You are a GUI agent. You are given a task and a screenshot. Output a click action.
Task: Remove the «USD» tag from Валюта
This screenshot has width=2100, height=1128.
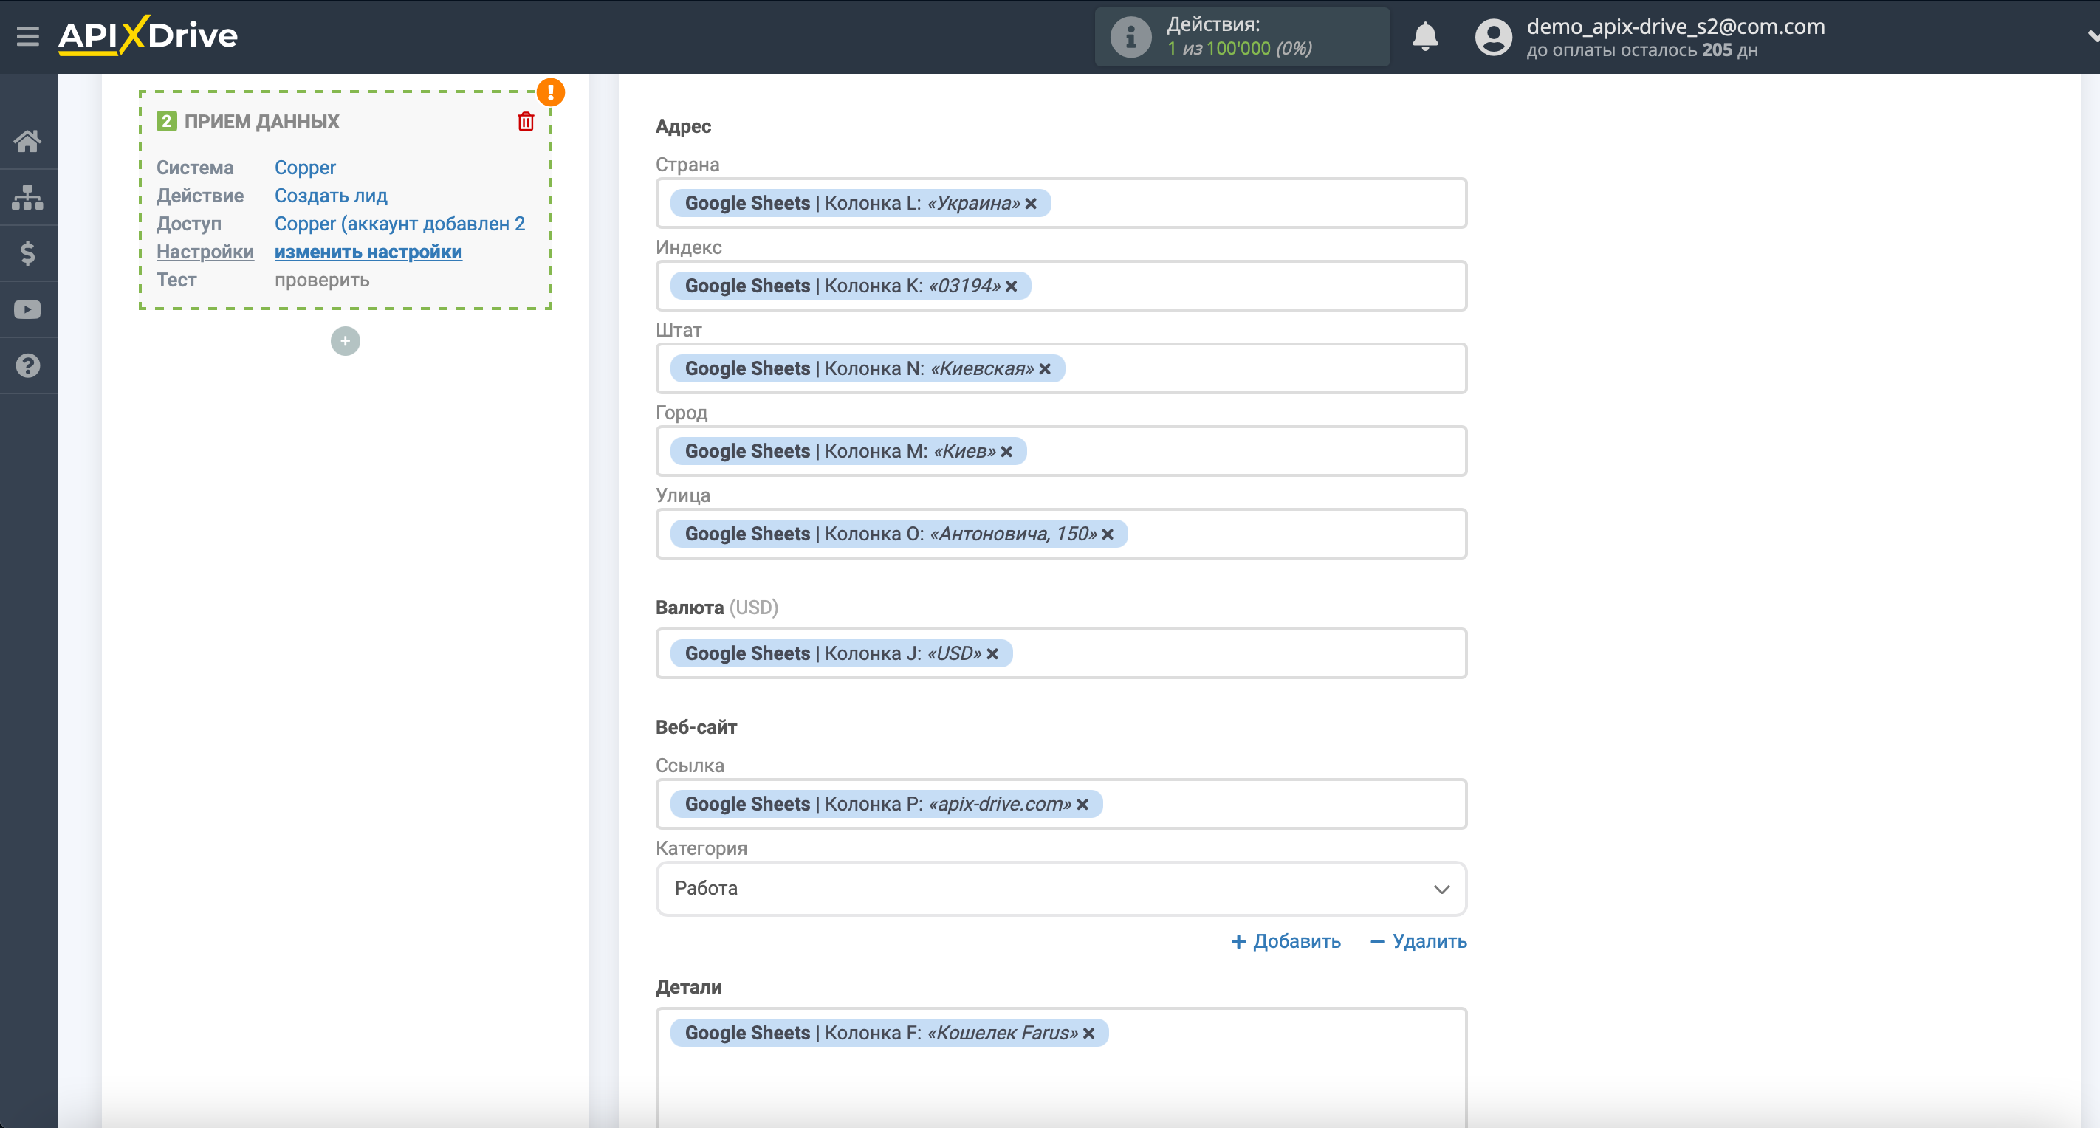(x=993, y=653)
